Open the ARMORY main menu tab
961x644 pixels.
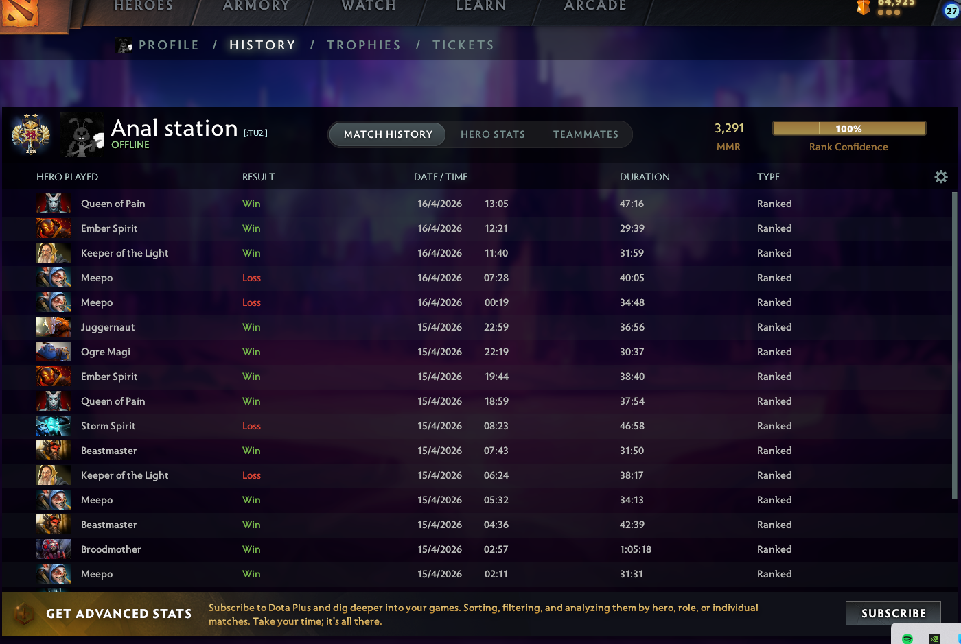(x=256, y=6)
